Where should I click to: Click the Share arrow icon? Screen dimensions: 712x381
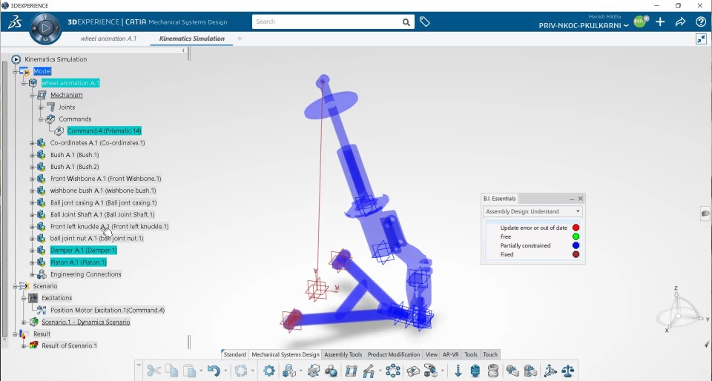[x=680, y=21]
